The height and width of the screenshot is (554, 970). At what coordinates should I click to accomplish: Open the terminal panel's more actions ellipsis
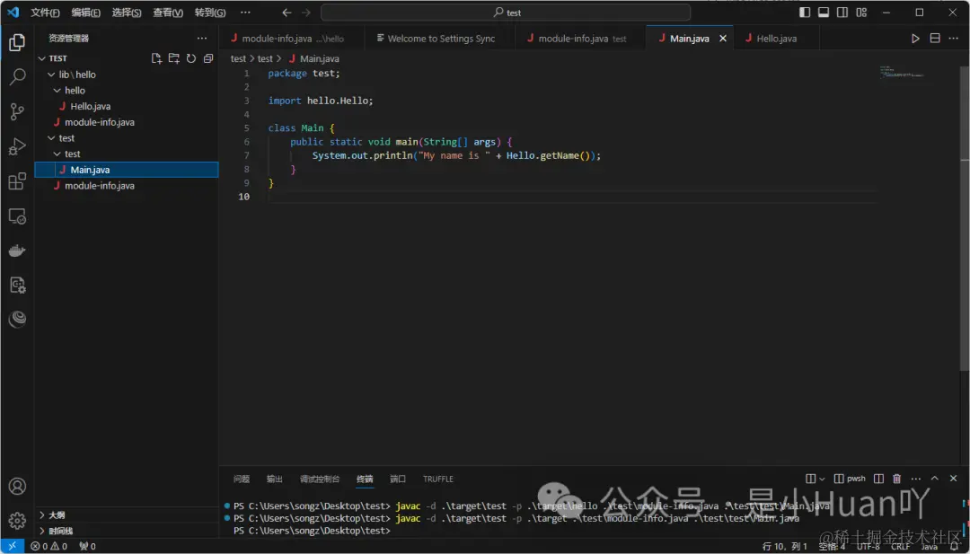[x=915, y=479]
